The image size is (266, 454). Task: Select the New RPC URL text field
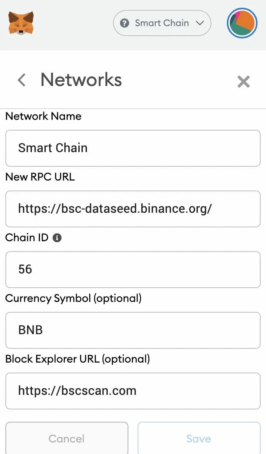pos(133,209)
